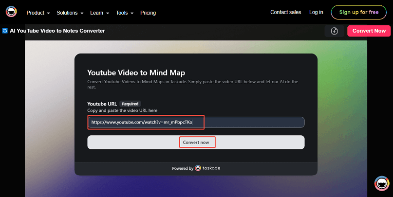Open the Contact sales link
The image size is (393, 197).
pyautogui.click(x=285, y=12)
